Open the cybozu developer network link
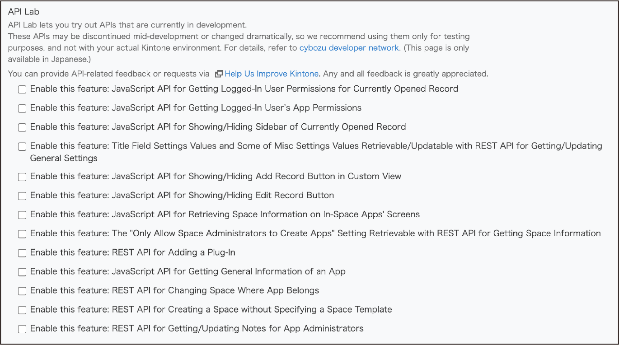Screen dimensions: 619x345 [x=349, y=48]
